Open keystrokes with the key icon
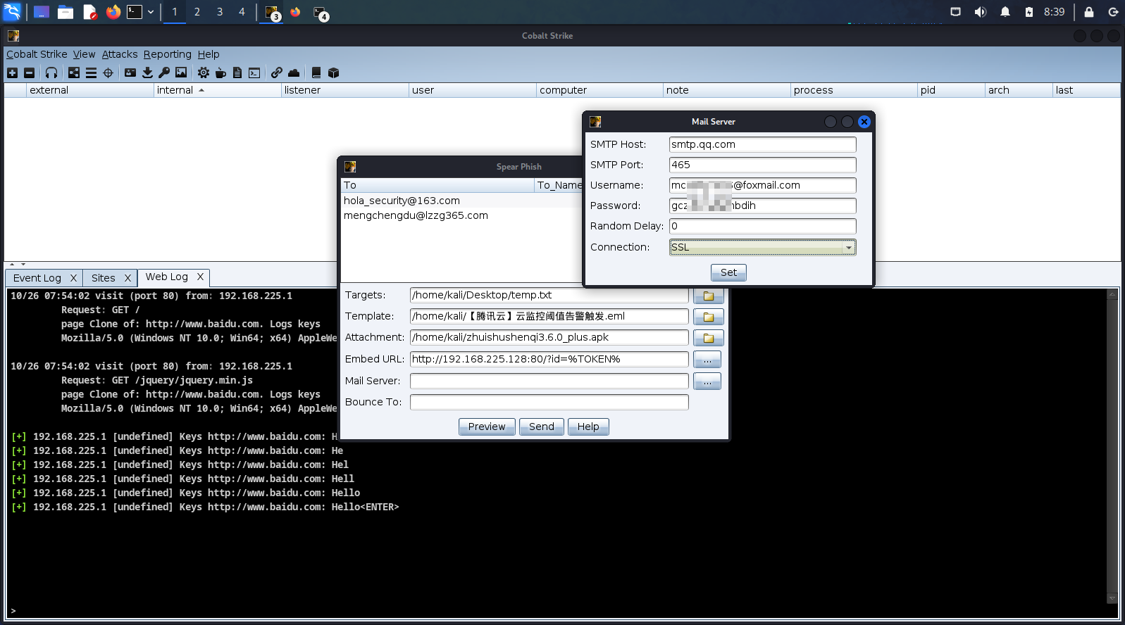This screenshot has height=625, width=1125. [x=164, y=72]
